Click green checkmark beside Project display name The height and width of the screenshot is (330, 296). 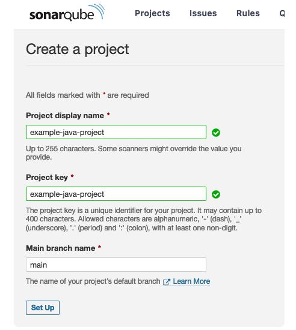[x=216, y=133]
